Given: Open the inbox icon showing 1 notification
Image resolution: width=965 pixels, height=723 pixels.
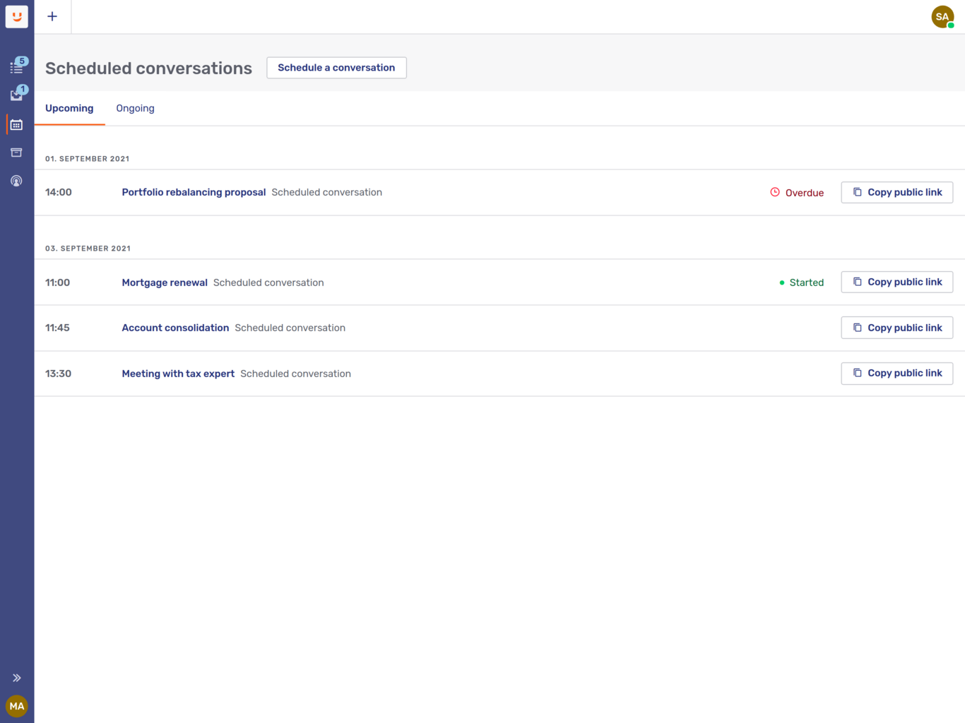Looking at the screenshot, I should click(16, 95).
